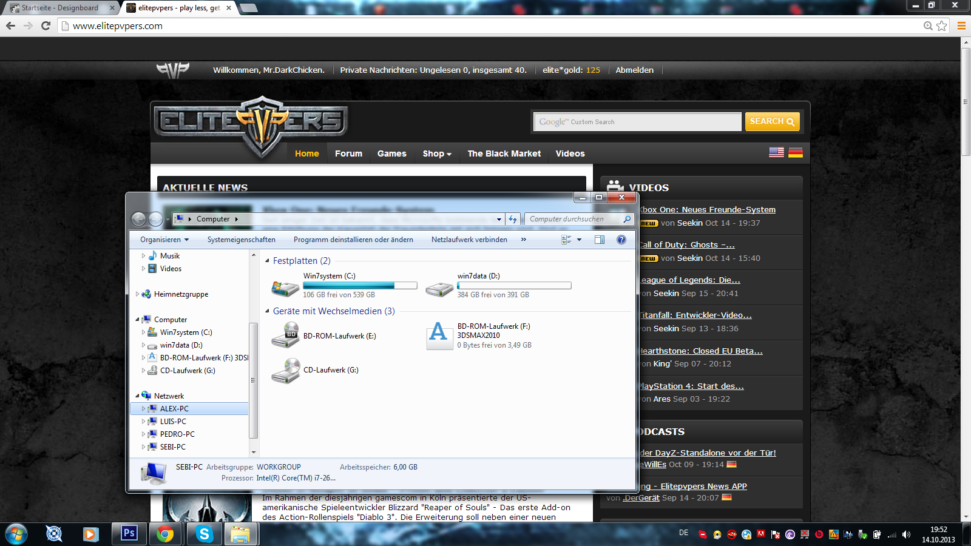Open the view options dropdown arrow
This screenshot has height=546, width=971.
click(x=580, y=240)
